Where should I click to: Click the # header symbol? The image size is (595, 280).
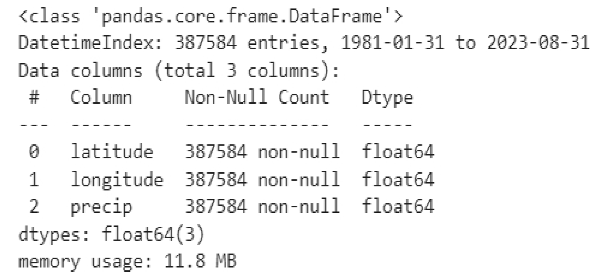click(34, 98)
